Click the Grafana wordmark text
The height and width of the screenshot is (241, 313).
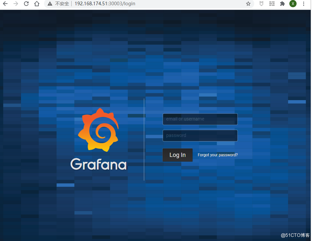click(x=99, y=164)
